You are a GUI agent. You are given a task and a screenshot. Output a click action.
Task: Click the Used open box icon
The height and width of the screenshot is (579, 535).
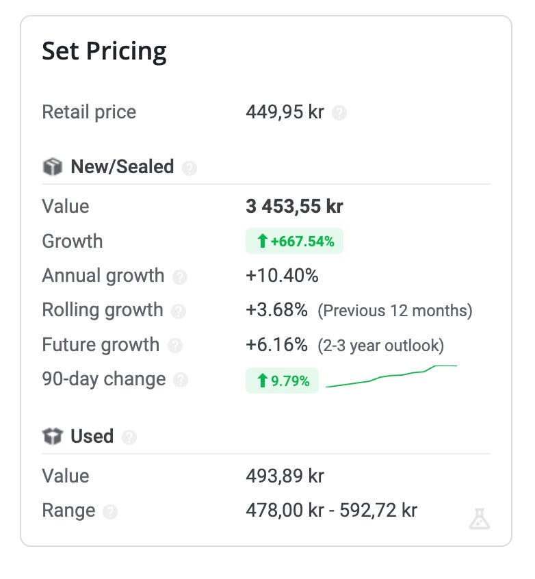tap(53, 436)
